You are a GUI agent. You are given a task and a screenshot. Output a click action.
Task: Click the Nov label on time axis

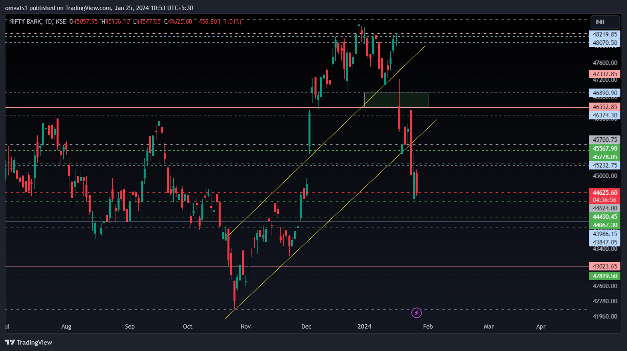[x=246, y=327]
